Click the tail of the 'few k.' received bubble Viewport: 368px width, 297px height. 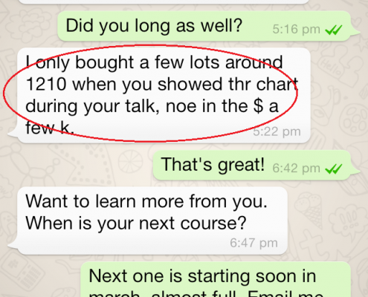13,134
